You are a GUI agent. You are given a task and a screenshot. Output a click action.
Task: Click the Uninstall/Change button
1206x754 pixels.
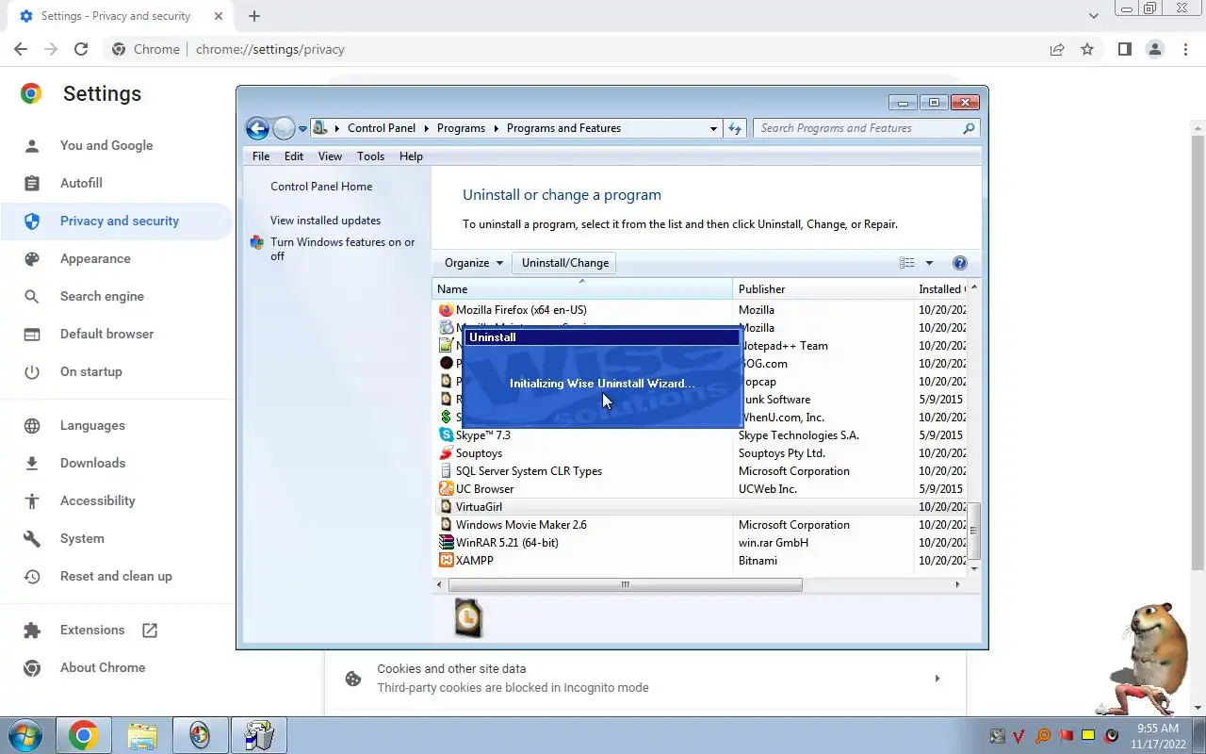pos(565,263)
